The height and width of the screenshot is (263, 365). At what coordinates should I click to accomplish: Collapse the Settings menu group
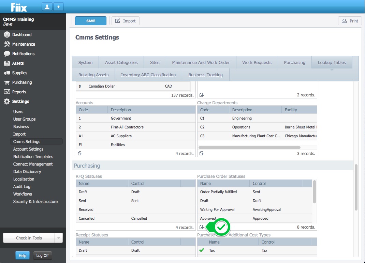click(20, 102)
